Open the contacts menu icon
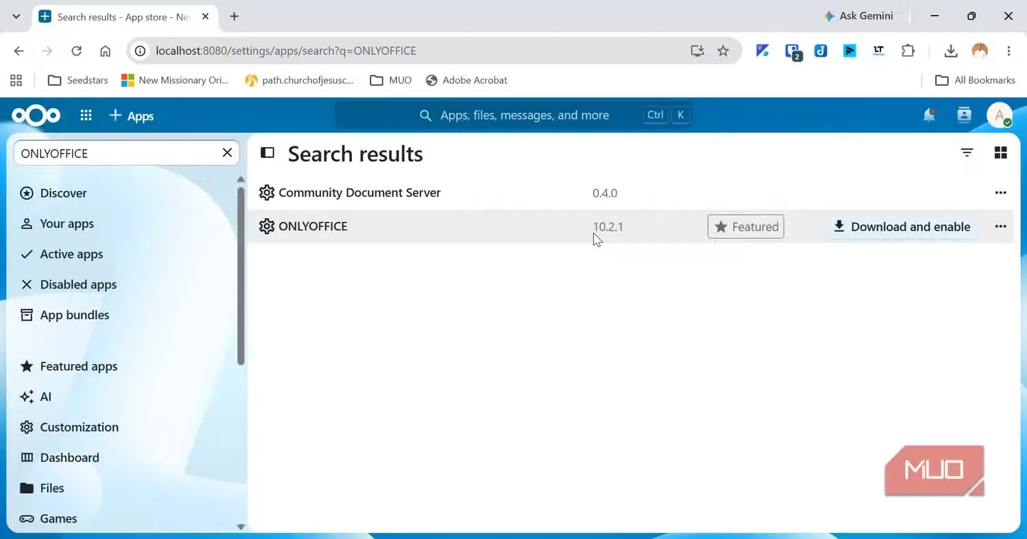Viewport: 1027px width, 539px height. tap(964, 115)
